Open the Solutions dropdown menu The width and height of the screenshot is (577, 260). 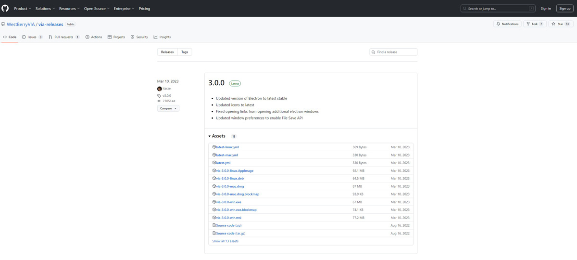pos(45,8)
